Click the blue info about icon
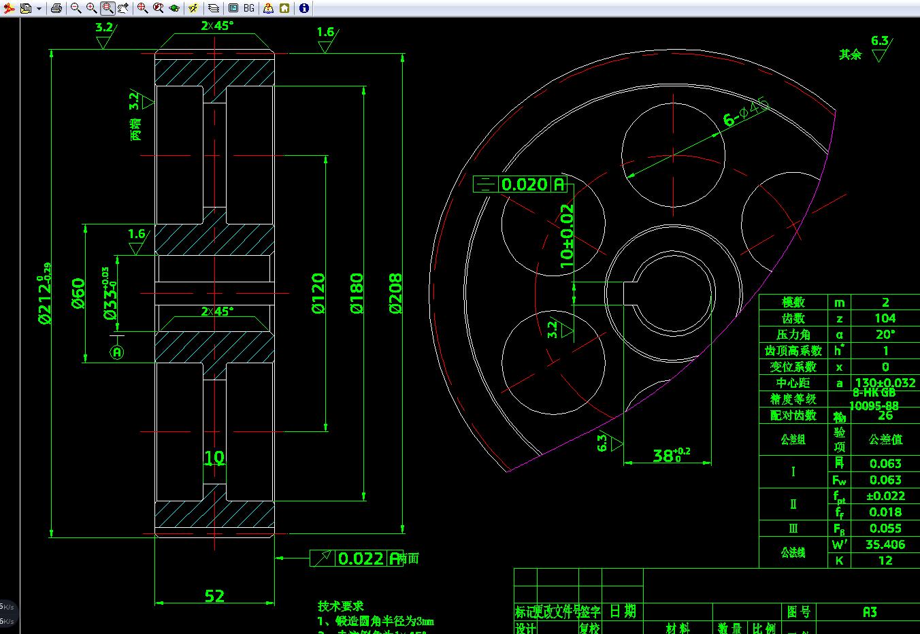The height and width of the screenshot is (634, 920). point(303,8)
